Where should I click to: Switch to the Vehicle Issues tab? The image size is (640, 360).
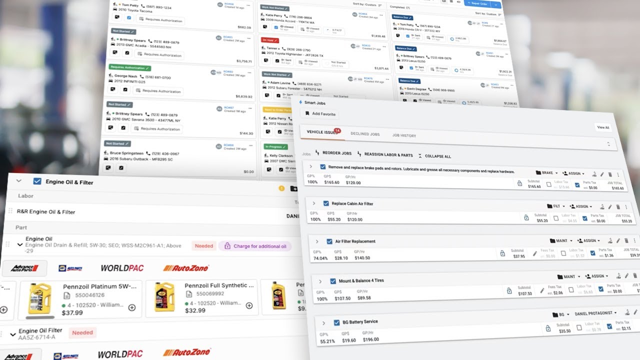click(322, 132)
